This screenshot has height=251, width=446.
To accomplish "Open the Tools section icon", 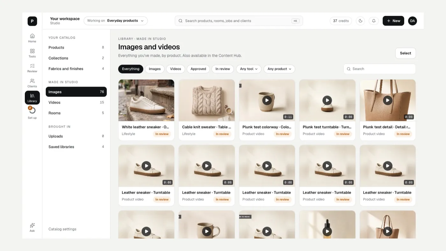I will coord(32,53).
